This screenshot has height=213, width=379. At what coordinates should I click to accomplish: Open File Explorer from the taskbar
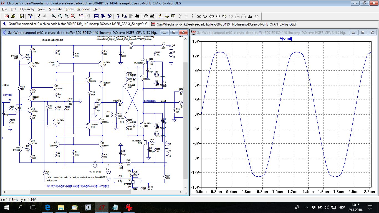tap(61, 207)
